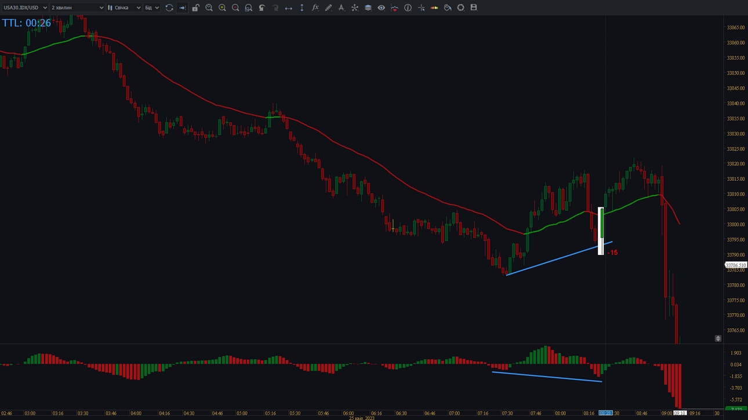
Task: Click the 05:16 time axis label
Action: point(270,414)
